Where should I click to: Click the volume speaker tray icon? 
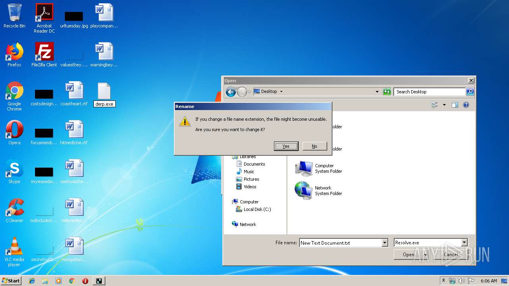tap(462, 281)
